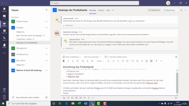Open the Jeder kann antworten dropdown
The image size is (189, 106).
[92, 57]
